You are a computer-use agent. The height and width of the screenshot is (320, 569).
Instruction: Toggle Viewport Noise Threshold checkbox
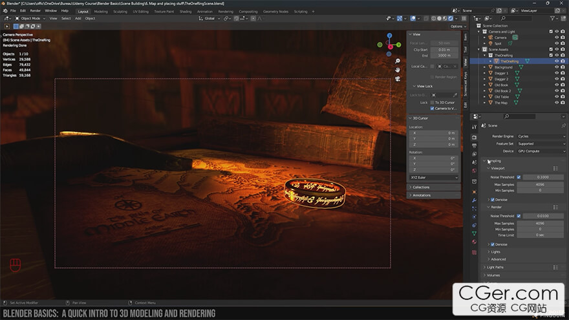point(519,177)
